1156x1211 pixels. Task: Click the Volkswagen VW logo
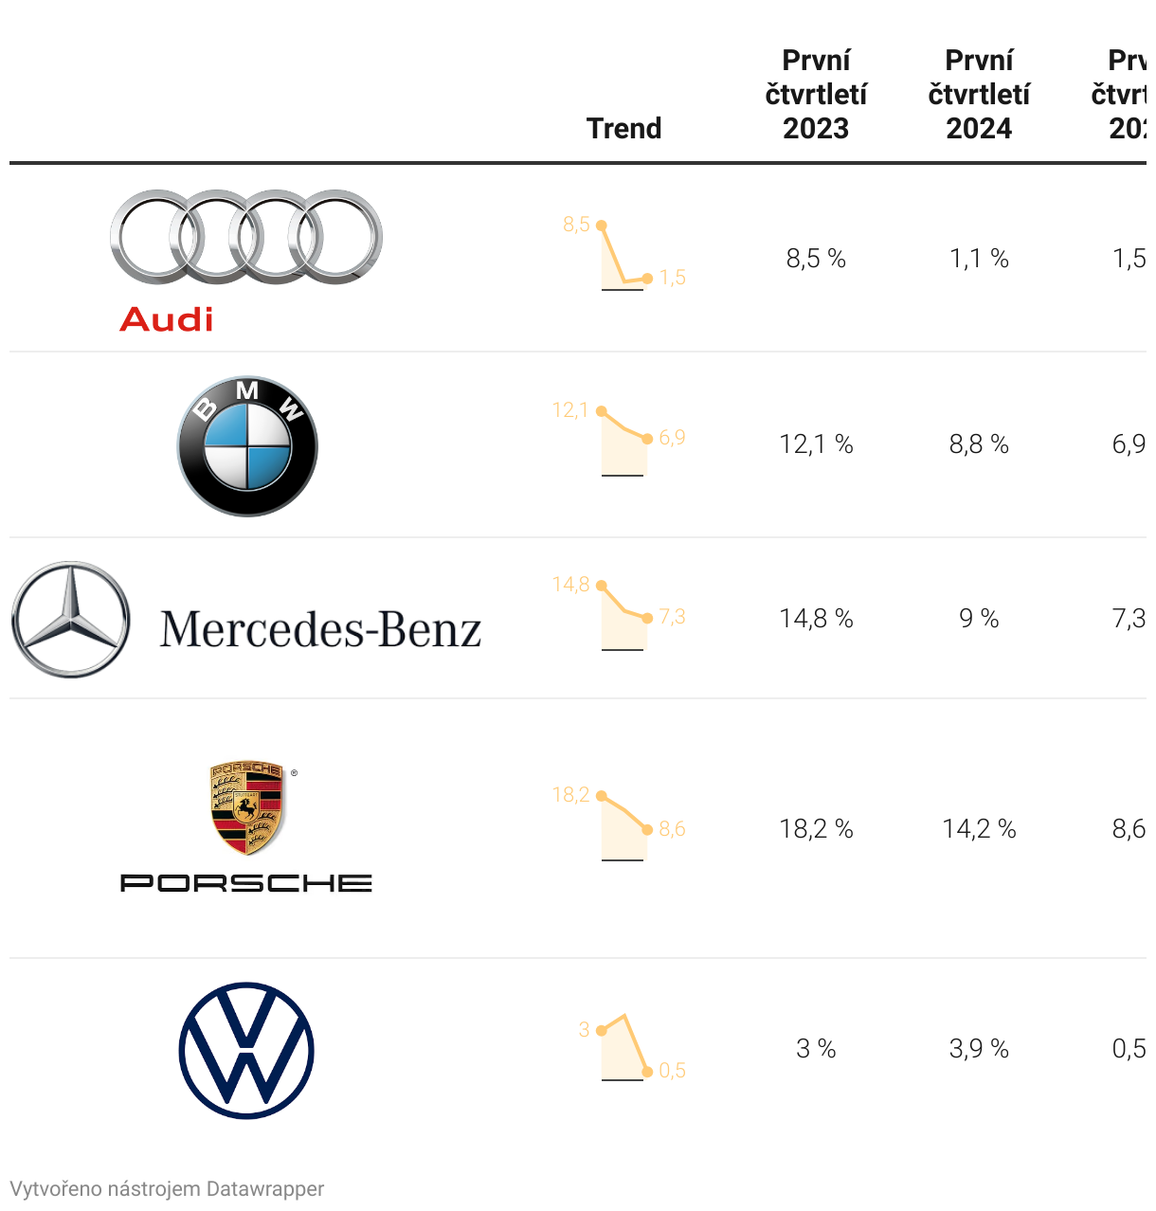(246, 1050)
